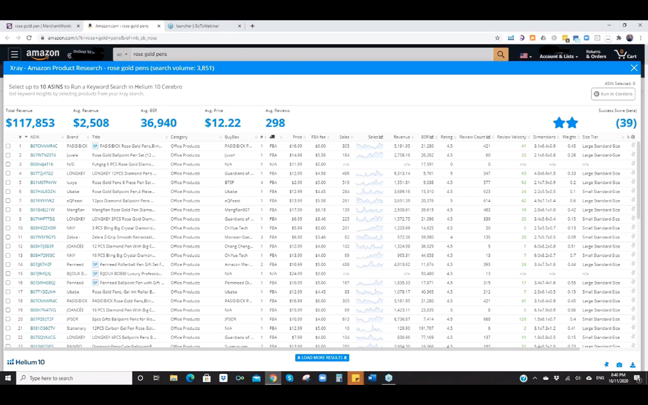Open Task View on the taskbar
Screen dimensions: 648x405
click(156, 378)
